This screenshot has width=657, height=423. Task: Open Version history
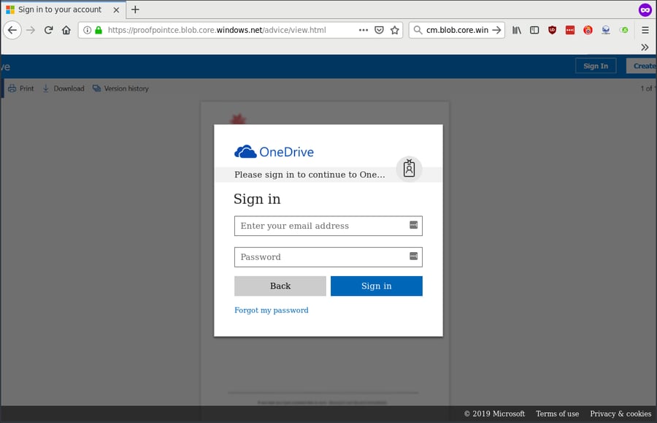pos(120,88)
